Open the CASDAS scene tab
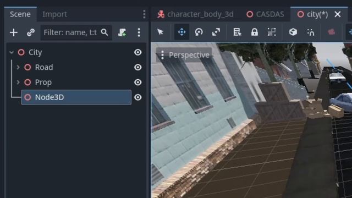The width and height of the screenshot is (352, 198). (x=265, y=14)
